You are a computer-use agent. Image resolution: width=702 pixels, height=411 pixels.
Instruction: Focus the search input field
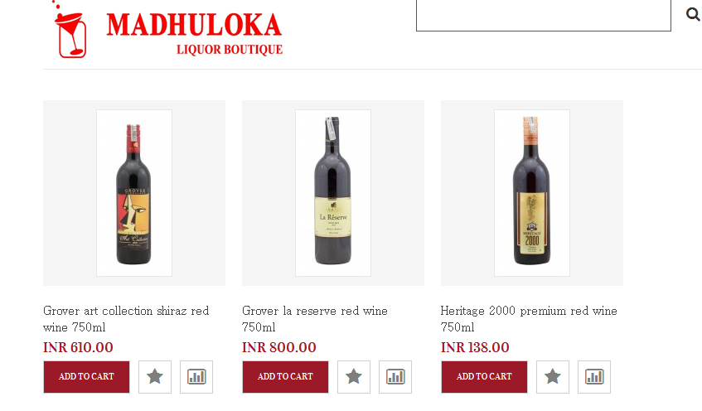coord(544,16)
